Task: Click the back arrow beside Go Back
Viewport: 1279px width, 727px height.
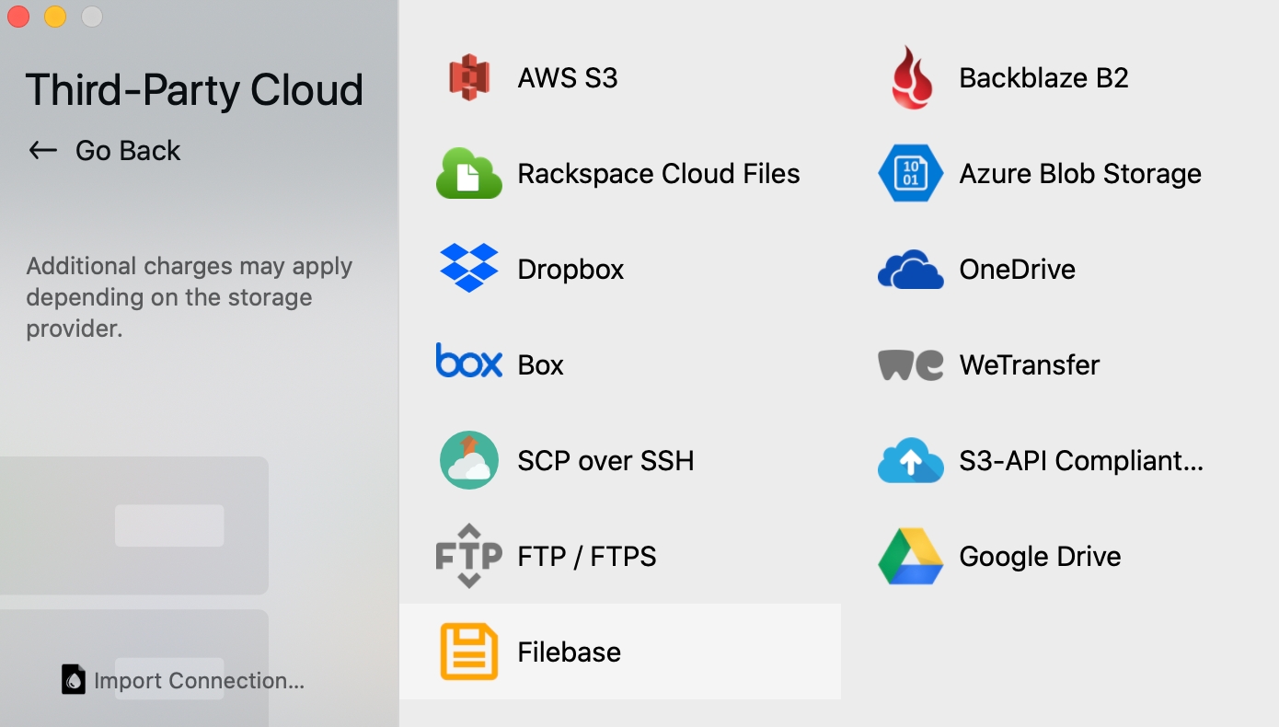Action: (x=43, y=151)
